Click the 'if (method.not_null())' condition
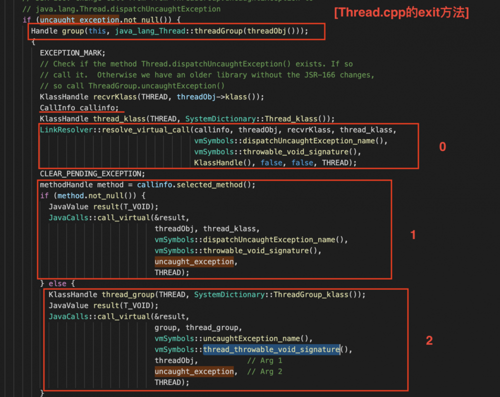 [88, 196]
